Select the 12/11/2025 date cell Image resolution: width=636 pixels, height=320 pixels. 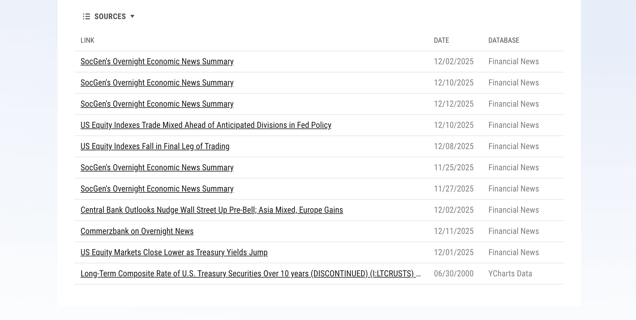[454, 231]
